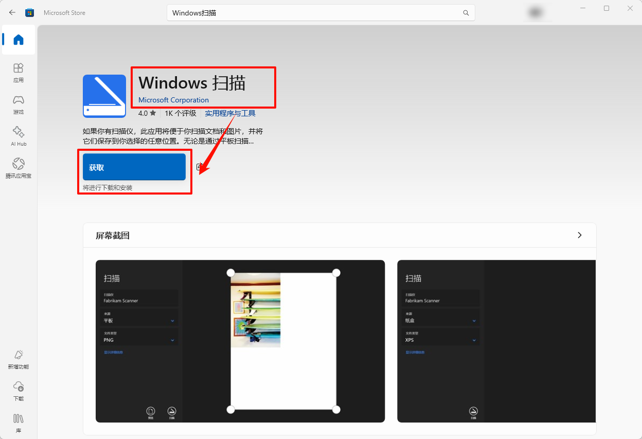Click the share icon beside 获取 button
Image resolution: width=642 pixels, height=439 pixels.
pos(200,167)
